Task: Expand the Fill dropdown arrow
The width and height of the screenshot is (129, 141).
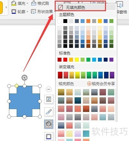Action: click(x=28, y=4)
